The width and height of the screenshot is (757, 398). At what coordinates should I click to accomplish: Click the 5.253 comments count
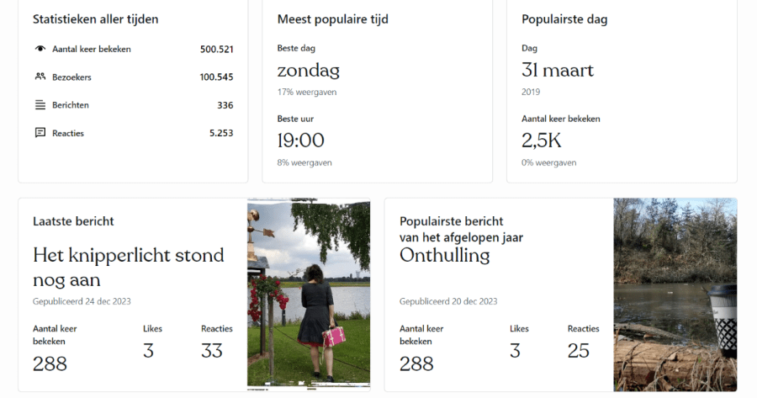click(221, 133)
